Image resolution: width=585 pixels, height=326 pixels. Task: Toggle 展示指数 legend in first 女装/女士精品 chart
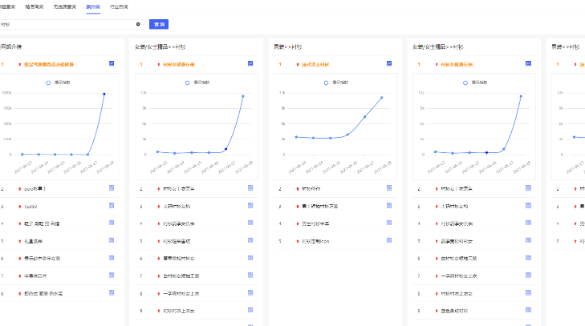coord(197,83)
